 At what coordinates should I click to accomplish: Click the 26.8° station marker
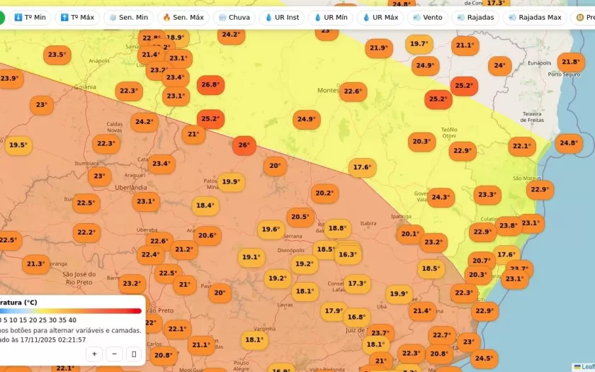[210, 85]
